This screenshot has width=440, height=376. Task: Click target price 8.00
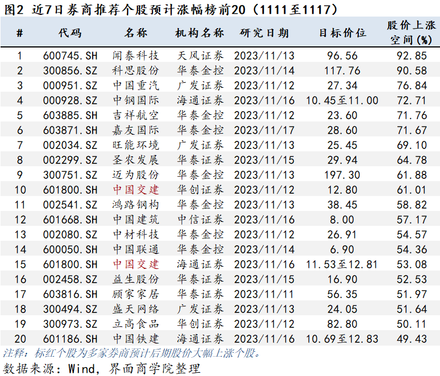pos(342,219)
